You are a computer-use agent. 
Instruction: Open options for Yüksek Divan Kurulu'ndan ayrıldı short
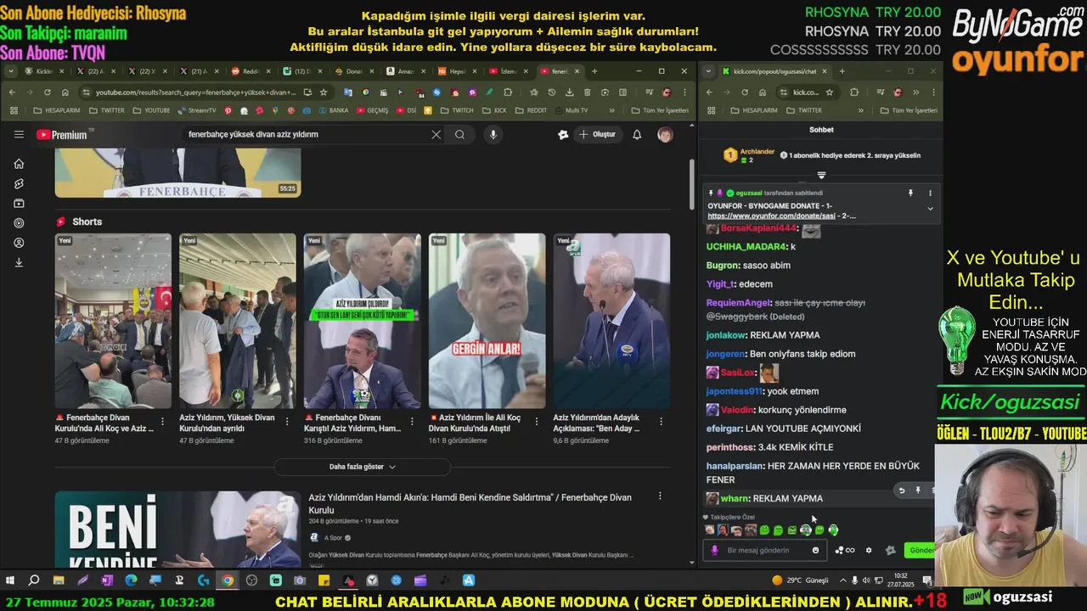point(287,421)
